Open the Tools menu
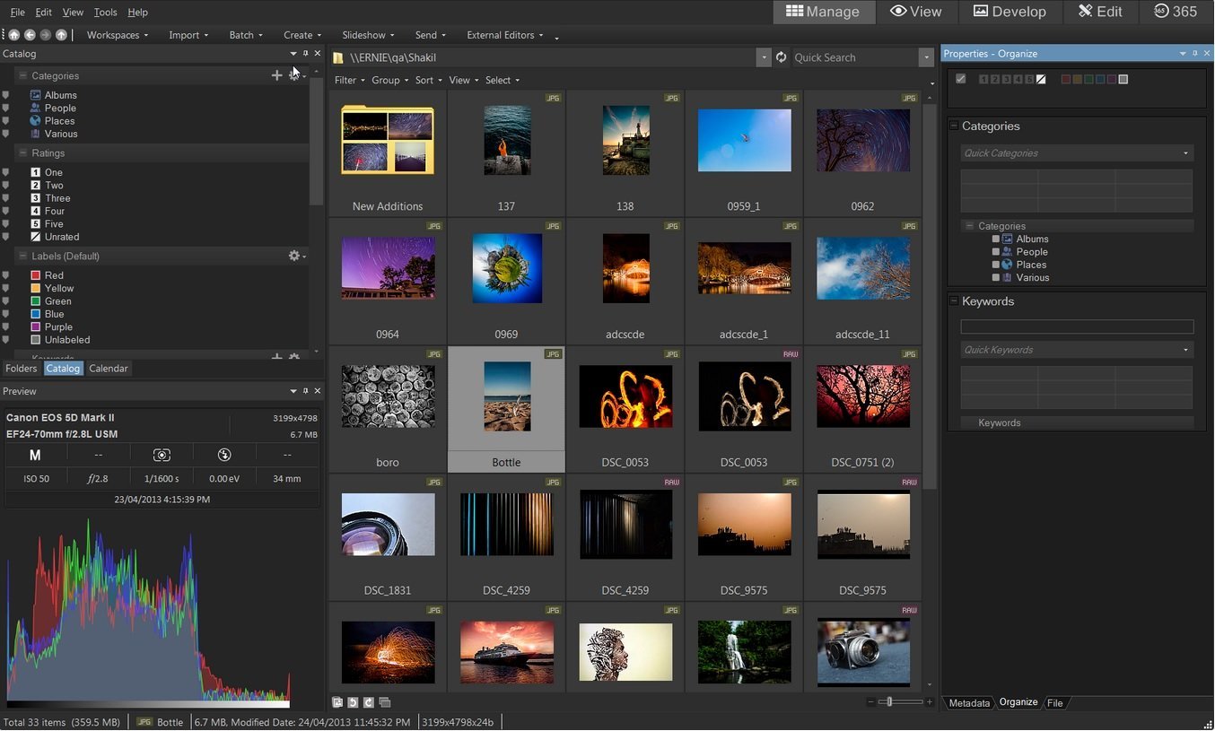The image size is (1215, 731). click(105, 12)
